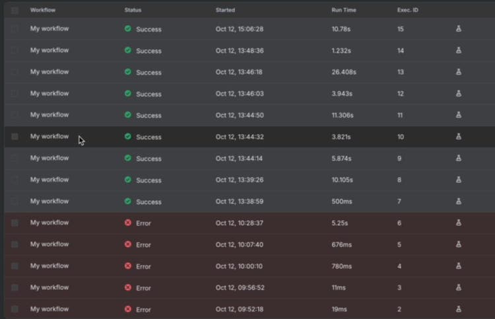Toggle the select-all checkbox in header

[x=15, y=11]
